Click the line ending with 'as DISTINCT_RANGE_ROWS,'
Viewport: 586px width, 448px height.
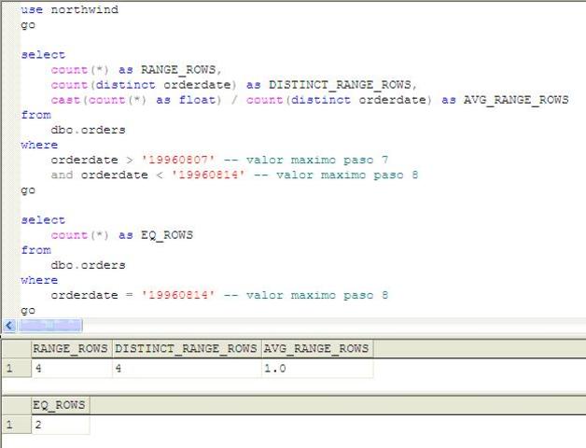tap(233, 85)
